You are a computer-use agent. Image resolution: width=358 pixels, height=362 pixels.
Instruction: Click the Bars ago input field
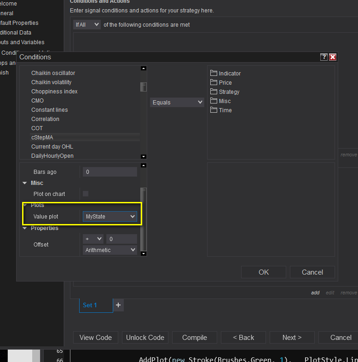click(x=110, y=172)
